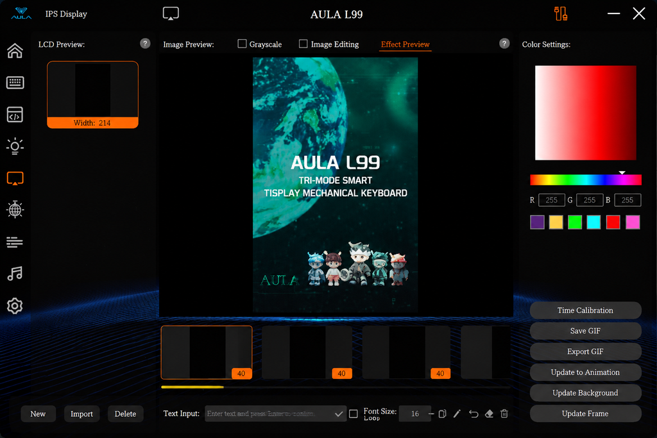Select the partially visible fourth frame thumbnail
Viewport: 657px width, 438px height.
click(x=486, y=352)
